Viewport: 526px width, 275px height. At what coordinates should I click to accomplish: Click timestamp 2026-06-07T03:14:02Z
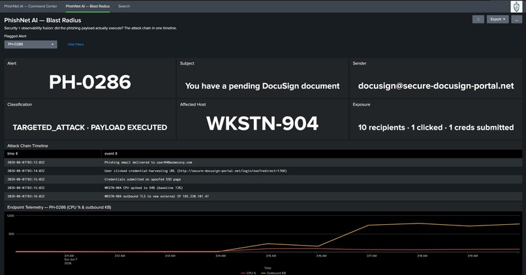point(26,171)
